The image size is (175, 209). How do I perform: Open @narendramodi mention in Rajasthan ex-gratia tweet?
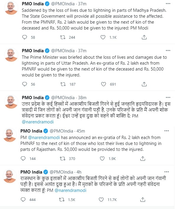44,138
